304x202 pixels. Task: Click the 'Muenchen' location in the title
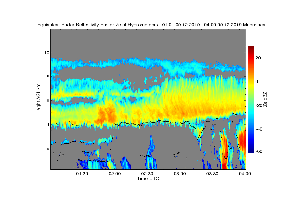[254, 25]
